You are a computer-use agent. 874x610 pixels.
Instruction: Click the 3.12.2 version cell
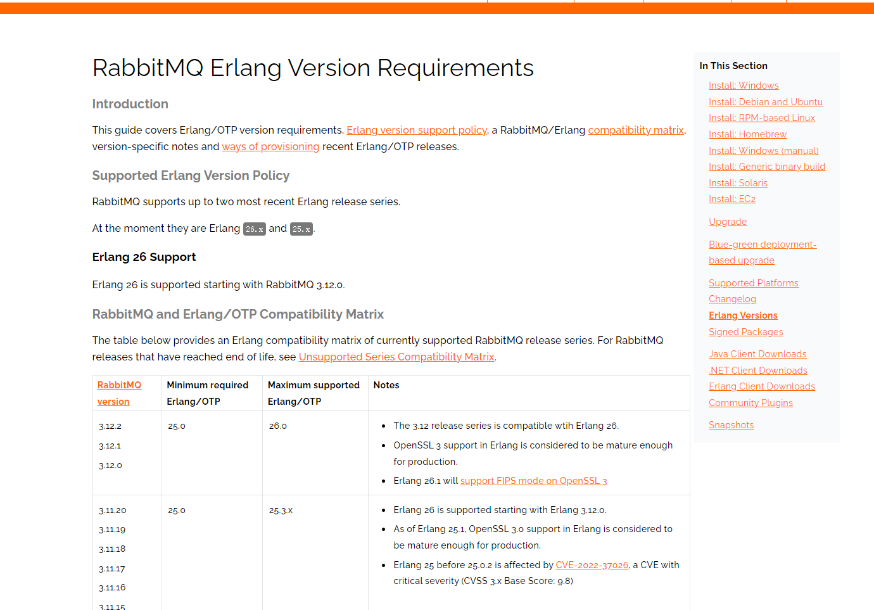click(x=110, y=426)
